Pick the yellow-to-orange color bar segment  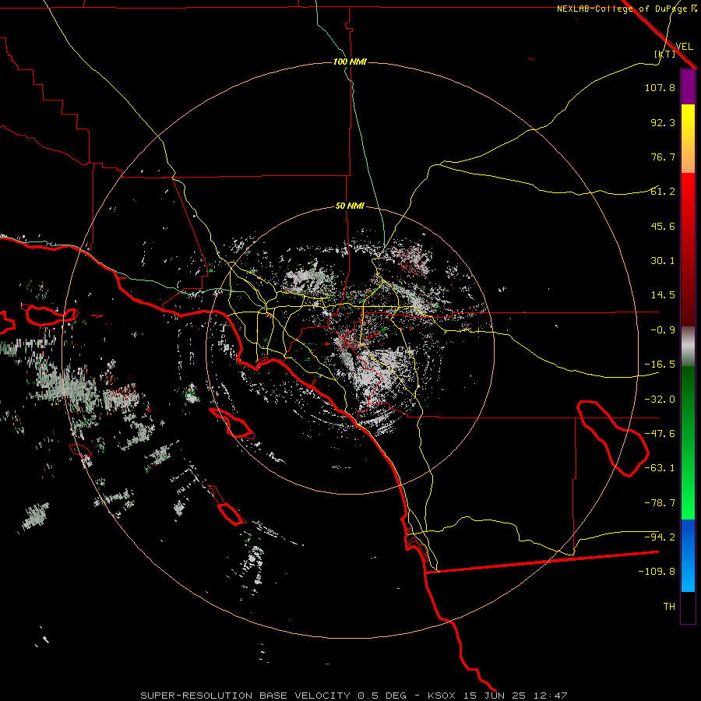tap(688, 139)
